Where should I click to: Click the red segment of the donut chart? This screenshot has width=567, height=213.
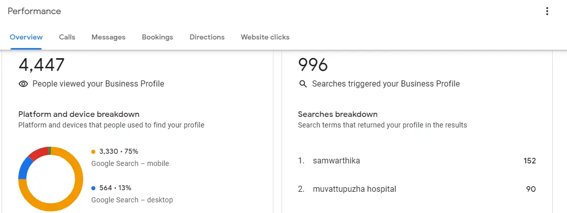coord(38,153)
